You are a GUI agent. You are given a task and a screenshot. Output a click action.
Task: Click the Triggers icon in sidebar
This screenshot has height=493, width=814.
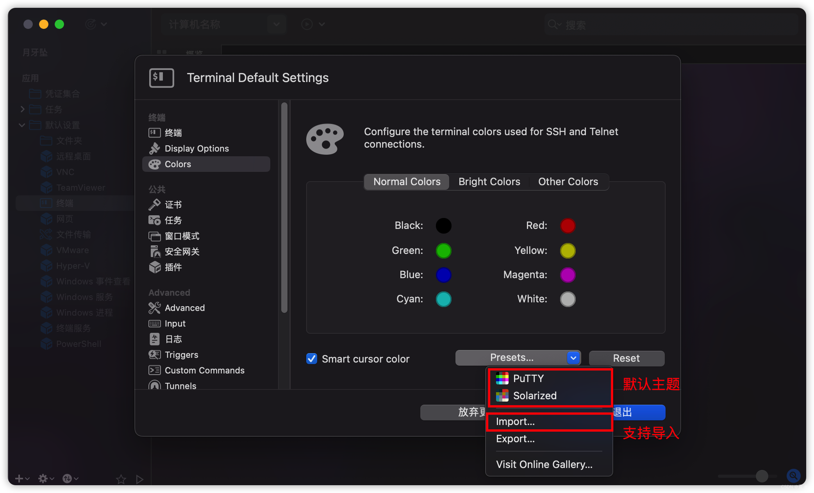[154, 354]
